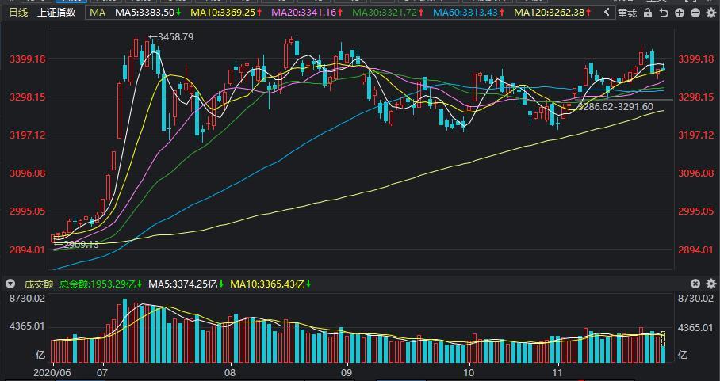This screenshot has width=720, height=381.
Task: Click the 上证指数 index name label
Action: coord(56,13)
